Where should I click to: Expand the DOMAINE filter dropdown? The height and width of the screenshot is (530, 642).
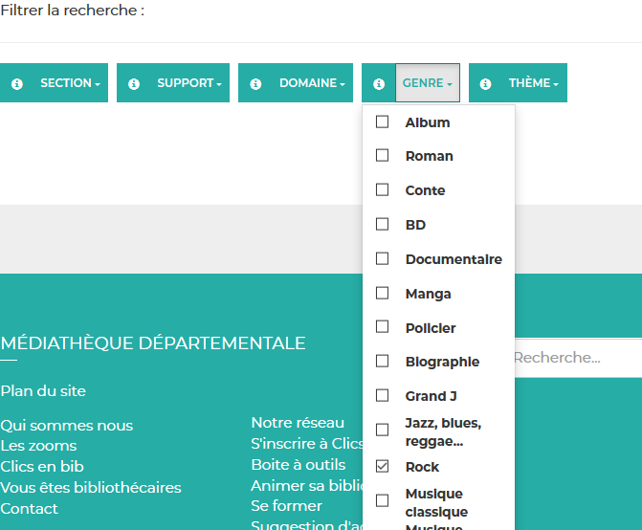(312, 83)
